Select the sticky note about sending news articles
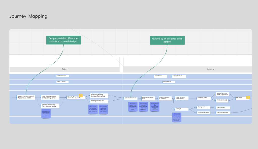The height and width of the screenshot is (149, 258). coord(143,106)
